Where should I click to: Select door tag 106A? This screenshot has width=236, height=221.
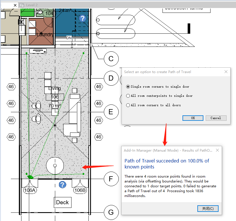30,190
